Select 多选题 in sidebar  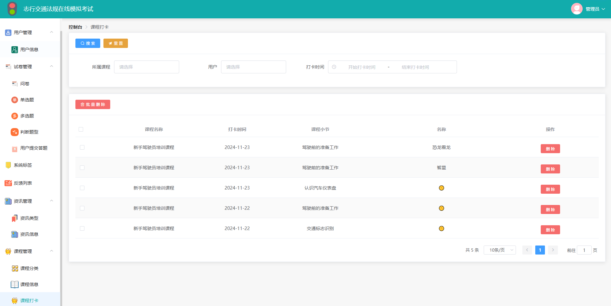tap(30, 116)
